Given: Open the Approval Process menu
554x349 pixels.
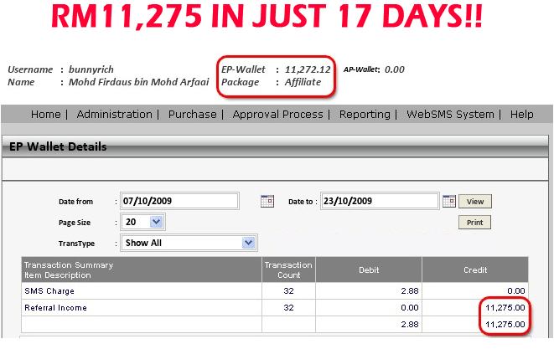Looking at the screenshot, I should tap(278, 115).
